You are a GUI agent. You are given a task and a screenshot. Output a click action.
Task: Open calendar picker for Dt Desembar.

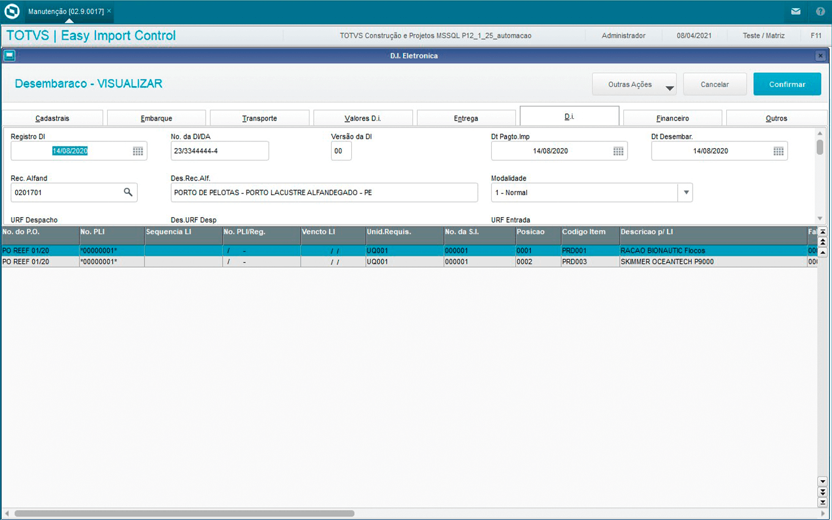tap(778, 151)
